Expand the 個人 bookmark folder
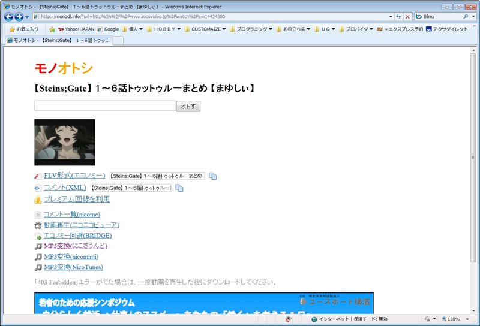The image size is (480, 326). [x=132, y=29]
